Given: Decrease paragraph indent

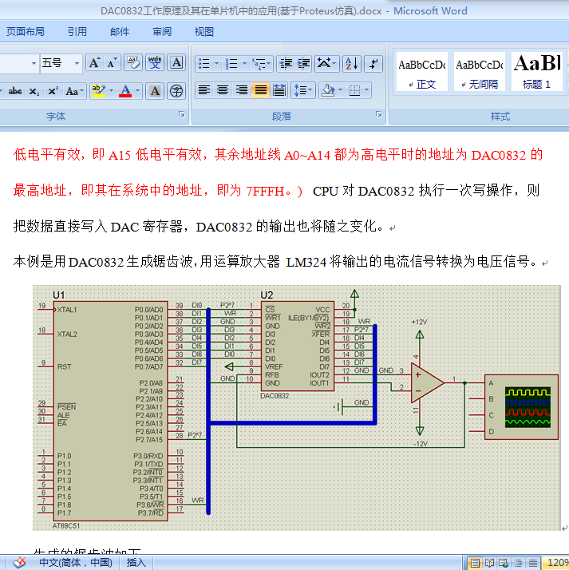Looking at the screenshot, I should tap(286, 64).
